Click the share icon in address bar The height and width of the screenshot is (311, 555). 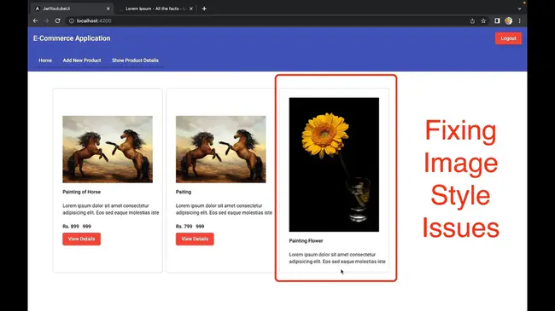pos(472,20)
